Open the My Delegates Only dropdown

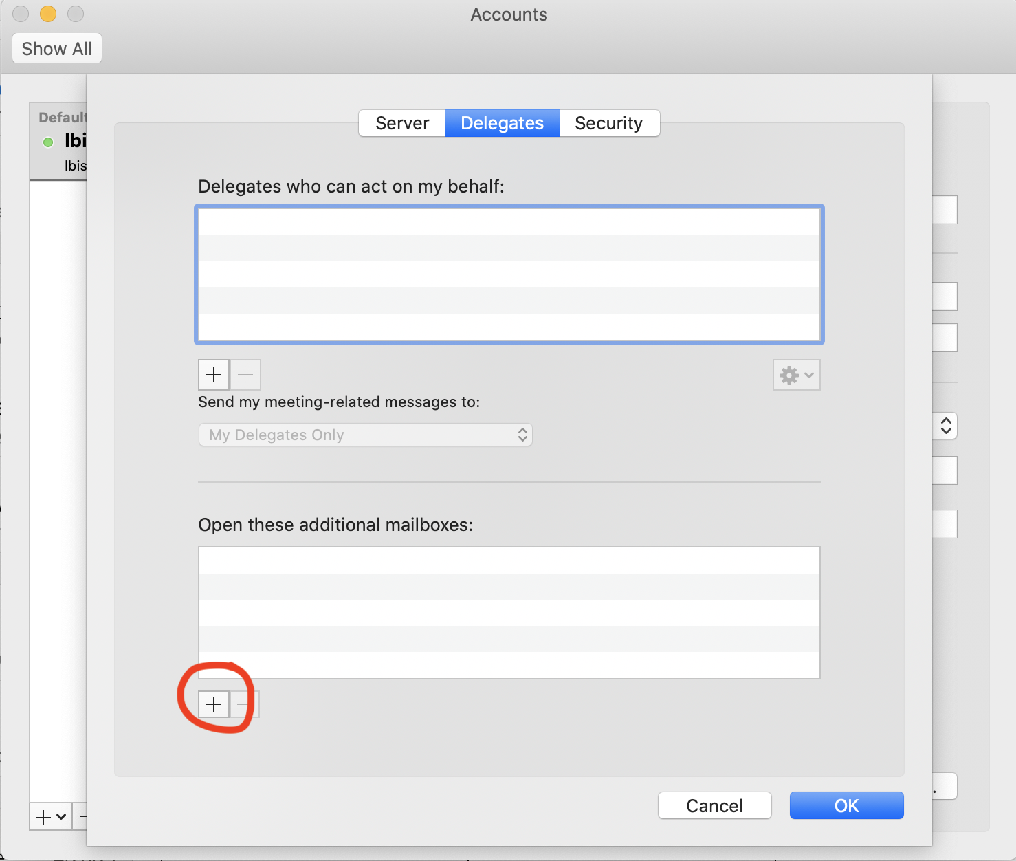point(365,435)
